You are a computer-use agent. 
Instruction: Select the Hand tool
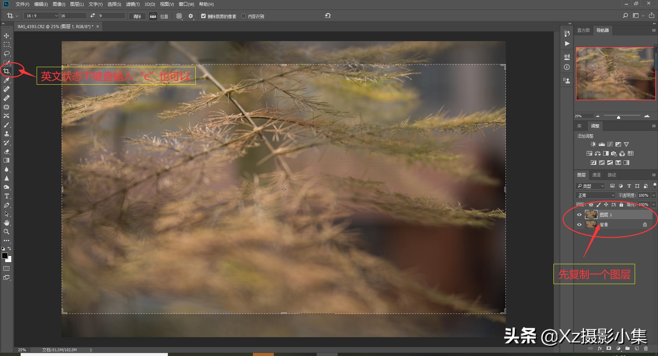point(7,223)
